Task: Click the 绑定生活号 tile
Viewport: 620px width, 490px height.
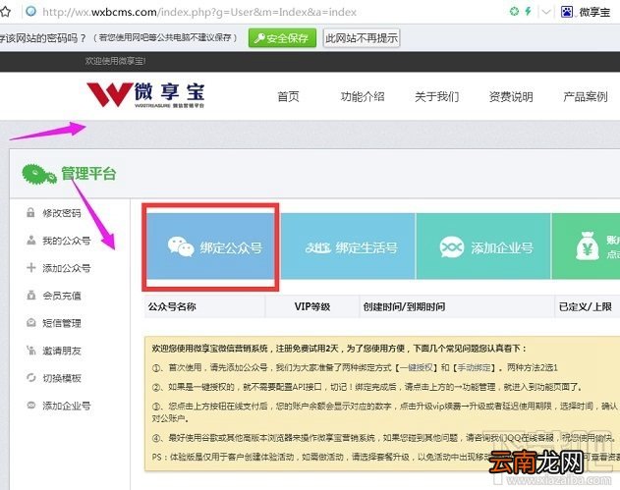Action: 349,246
